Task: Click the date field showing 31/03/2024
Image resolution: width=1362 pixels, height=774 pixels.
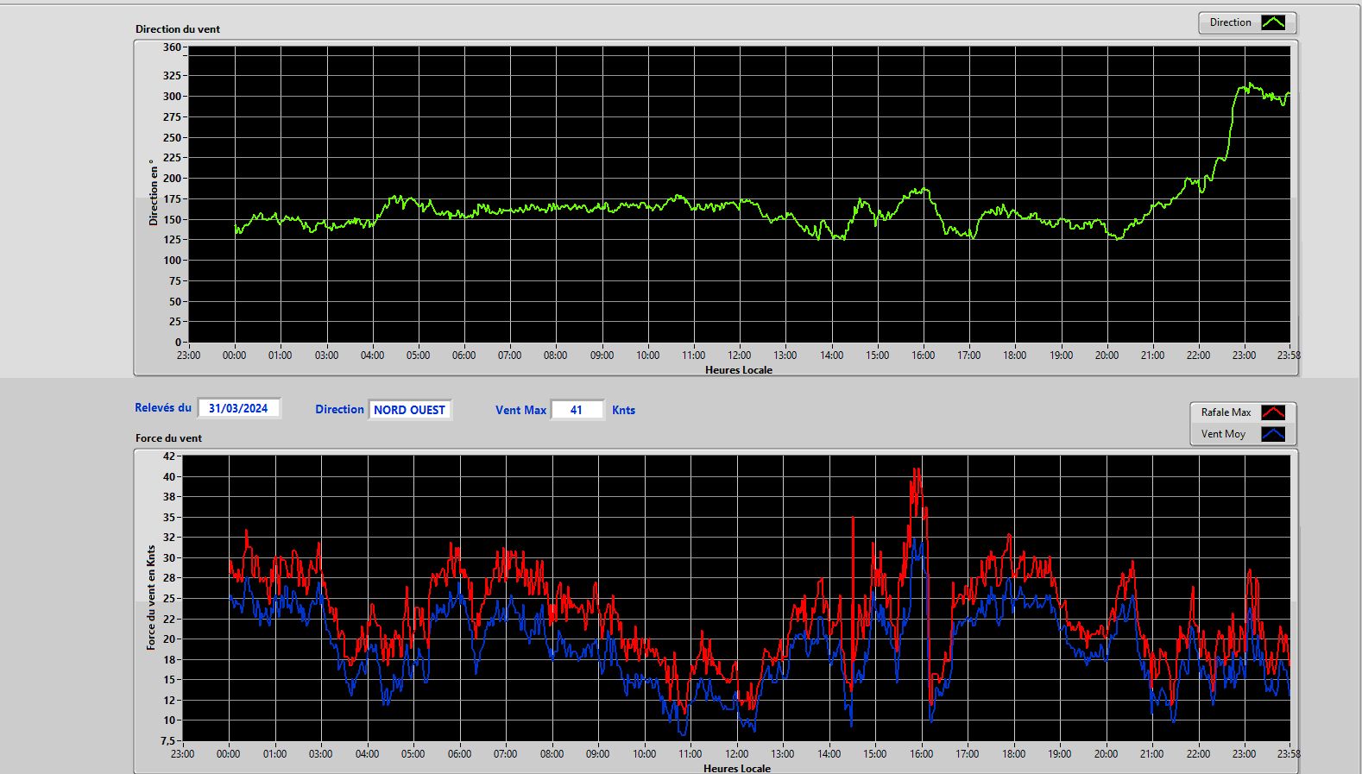Action: point(239,408)
